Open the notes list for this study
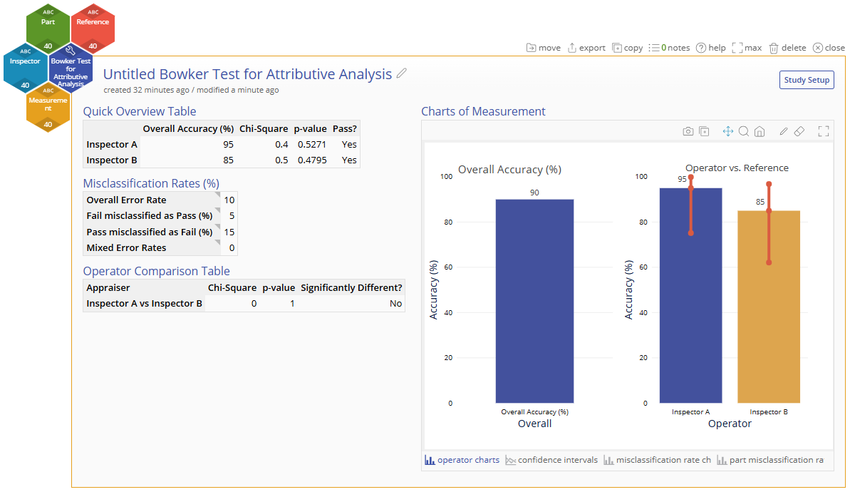Screen dimensions: 850x492 pyautogui.click(x=670, y=48)
